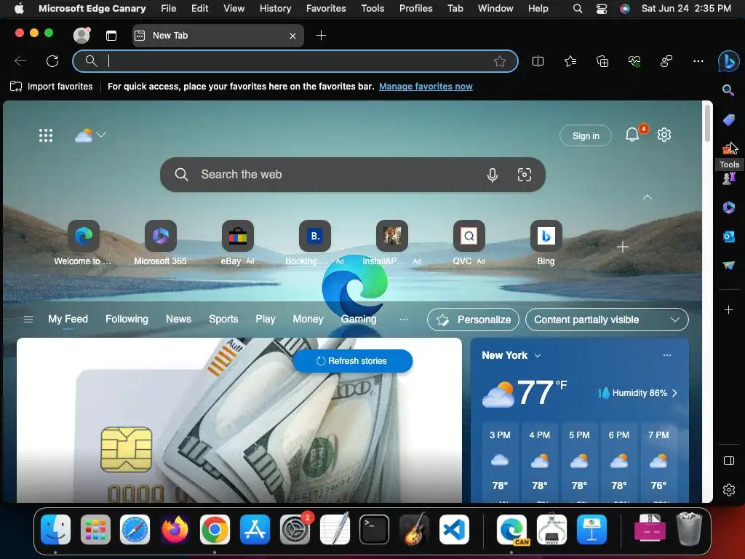Screen dimensions: 745x559
Task: Open page settings gear
Action: tap(664, 135)
